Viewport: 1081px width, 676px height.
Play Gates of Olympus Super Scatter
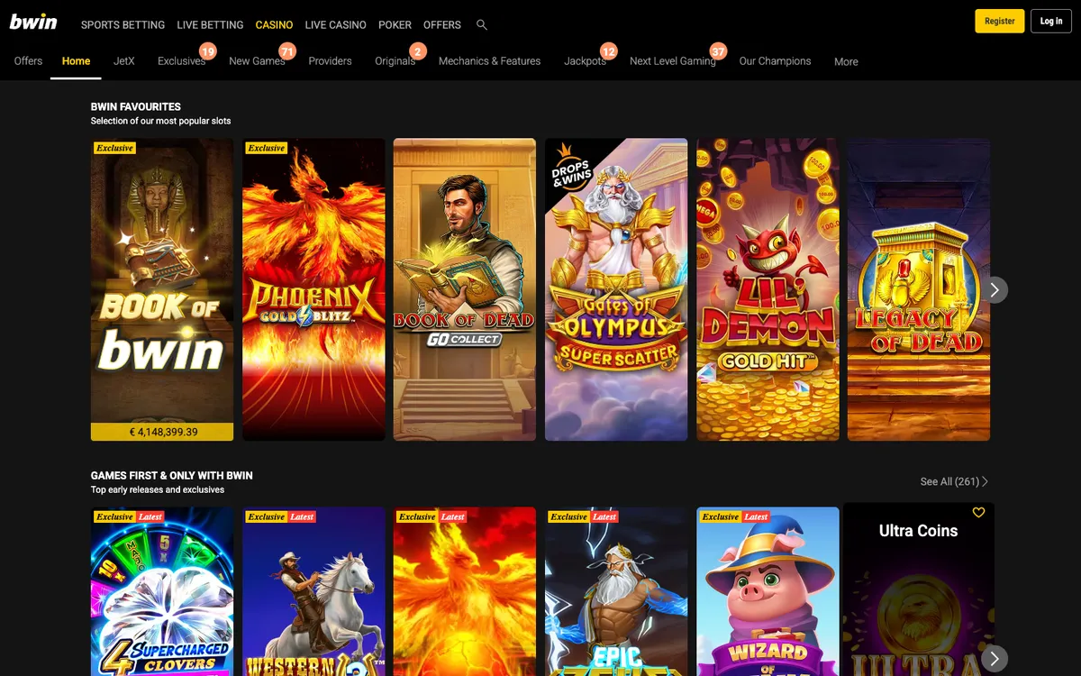[x=616, y=289]
